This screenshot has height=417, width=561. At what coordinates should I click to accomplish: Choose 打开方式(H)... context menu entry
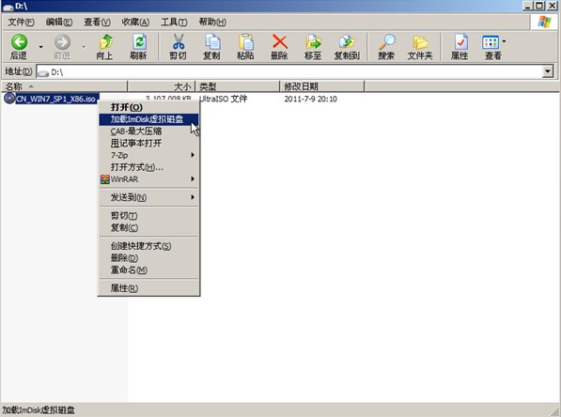coord(148,167)
